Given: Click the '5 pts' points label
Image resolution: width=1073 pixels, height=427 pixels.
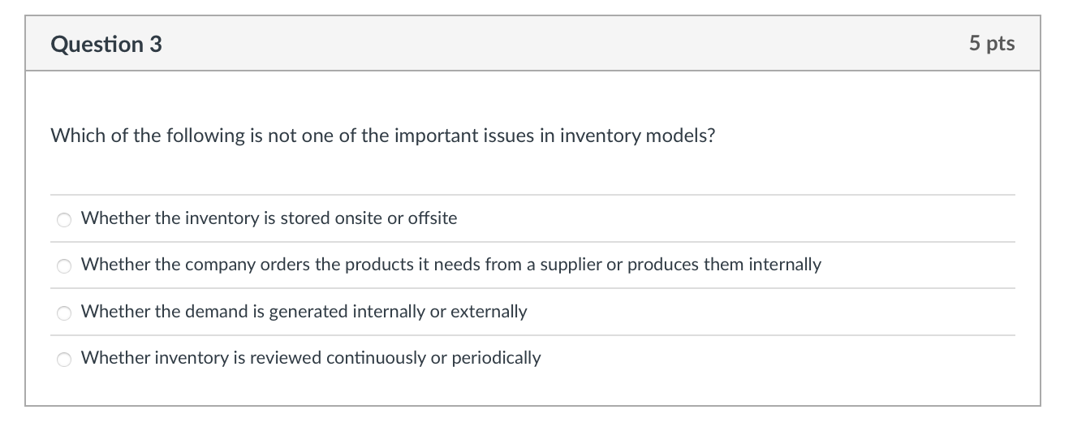Looking at the screenshot, I should (x=991, y=43).
